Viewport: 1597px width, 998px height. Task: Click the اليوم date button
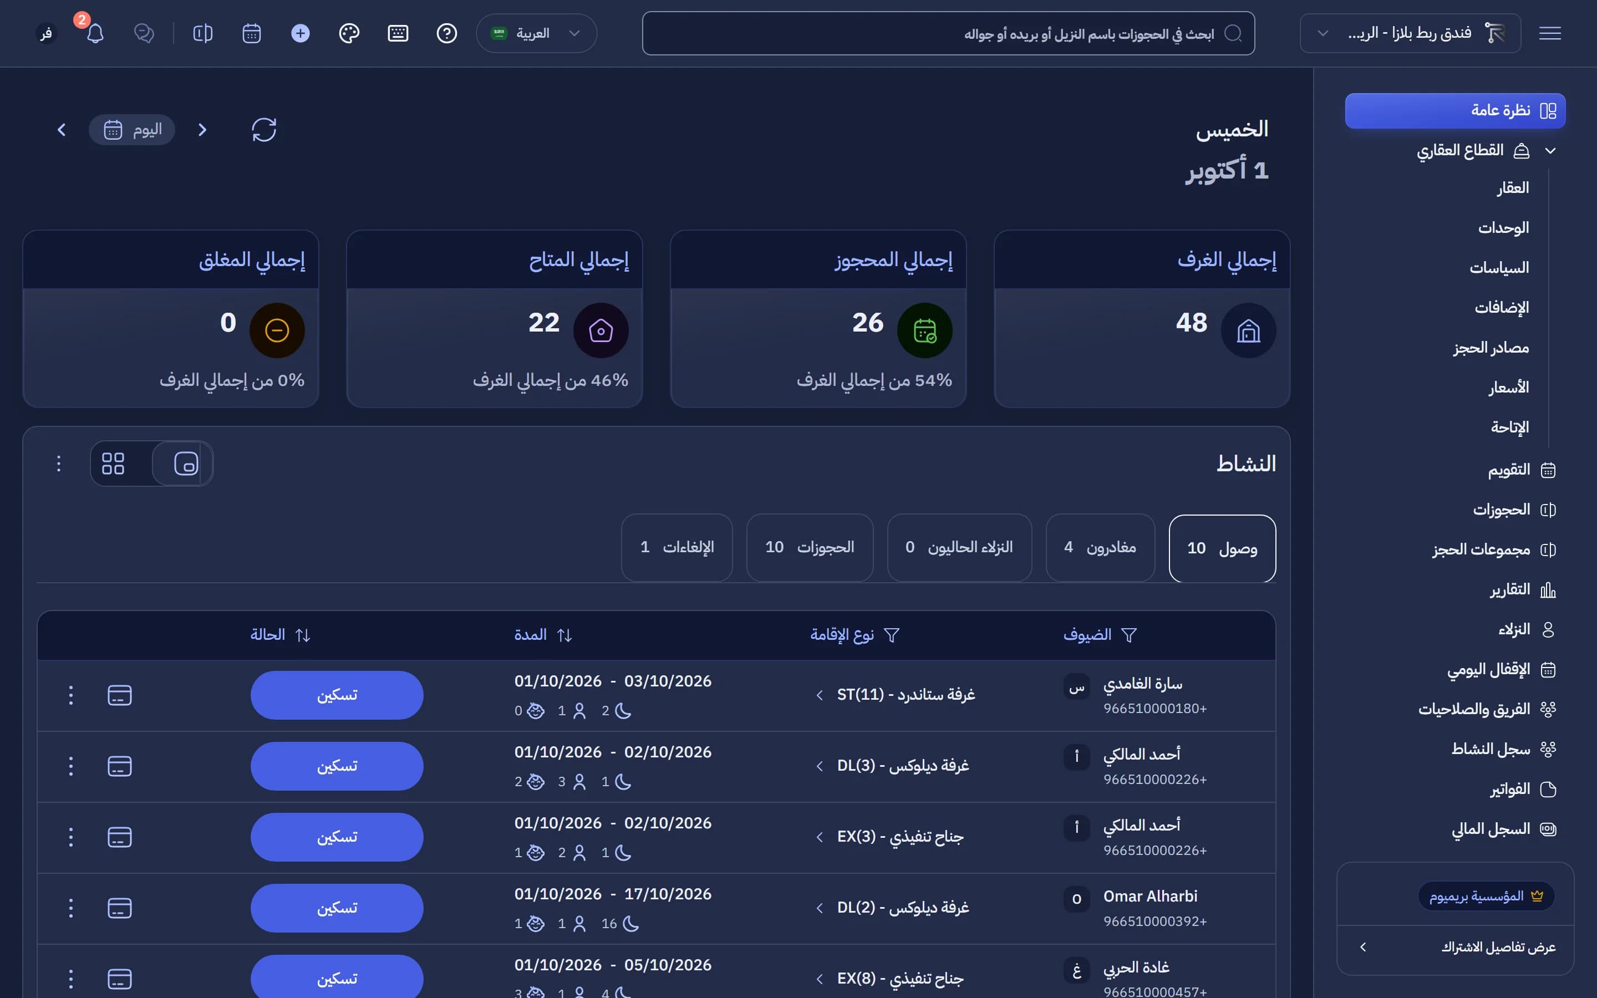click(x=132, y=129)
